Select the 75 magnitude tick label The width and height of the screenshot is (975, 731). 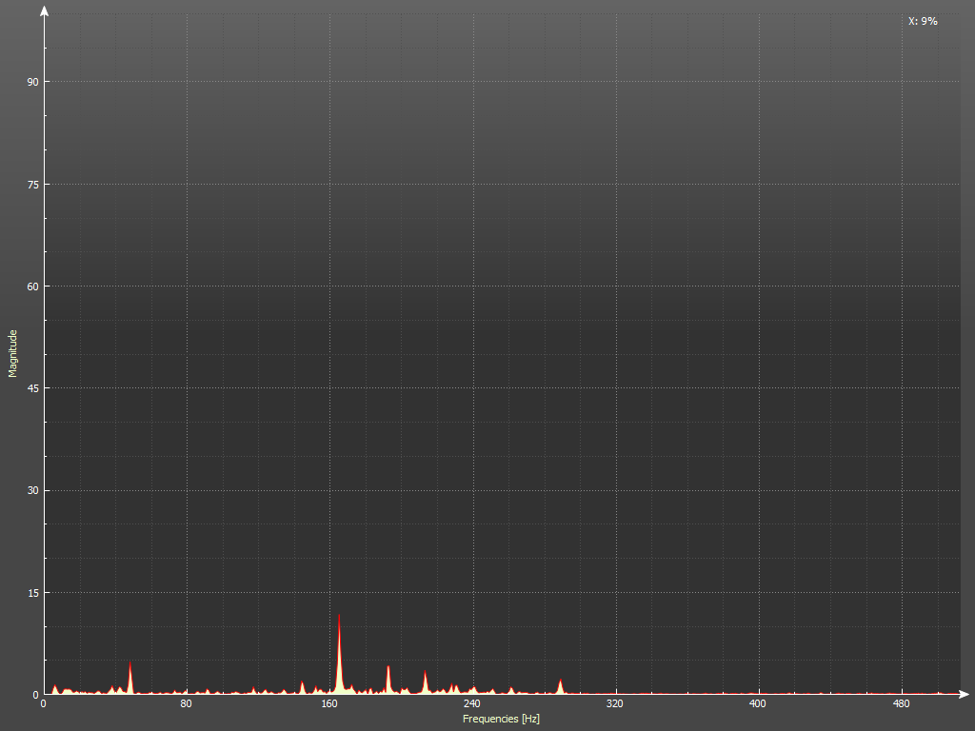tap(32, 184)
